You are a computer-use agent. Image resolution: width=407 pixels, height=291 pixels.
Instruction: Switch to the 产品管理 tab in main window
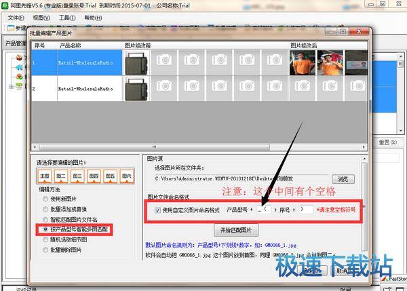16,43
